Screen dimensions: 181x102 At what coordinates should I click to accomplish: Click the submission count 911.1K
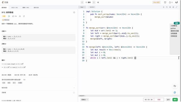coord(23,75)
